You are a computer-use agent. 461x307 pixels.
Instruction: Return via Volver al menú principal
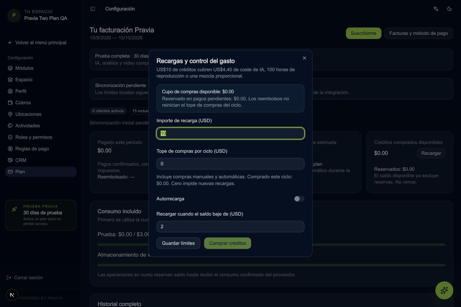(x=41, y=43)
